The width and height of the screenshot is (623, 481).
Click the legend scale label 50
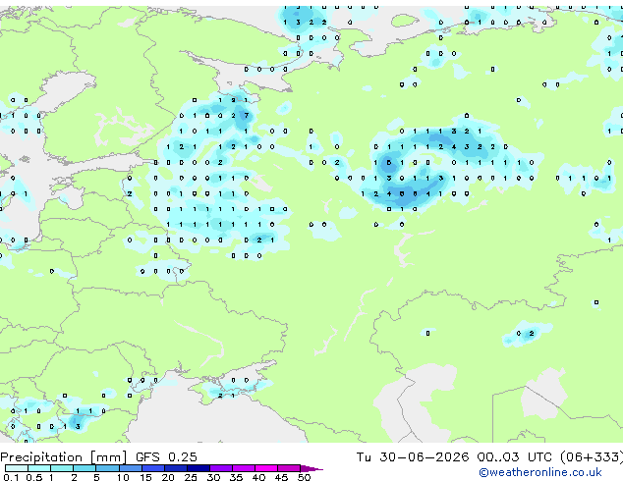[304, 477]
